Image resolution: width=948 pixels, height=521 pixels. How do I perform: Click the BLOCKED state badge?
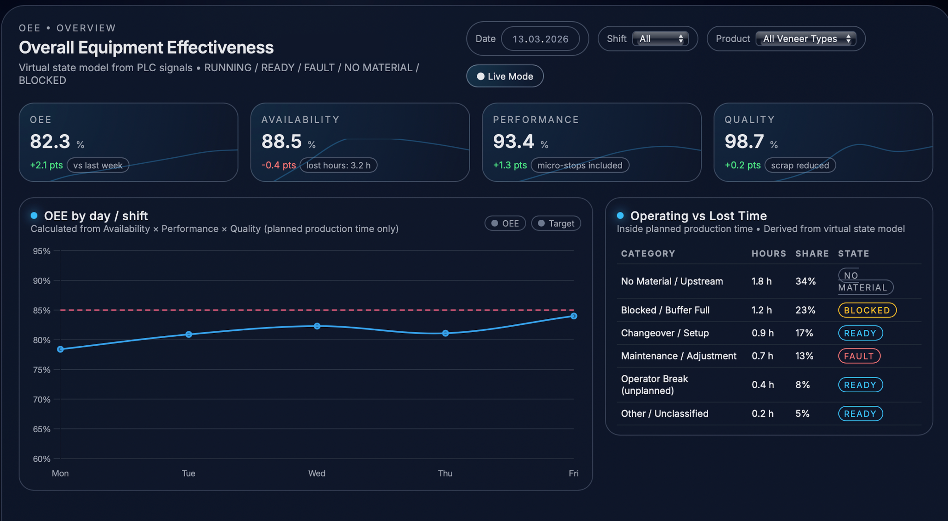(867, 310)
